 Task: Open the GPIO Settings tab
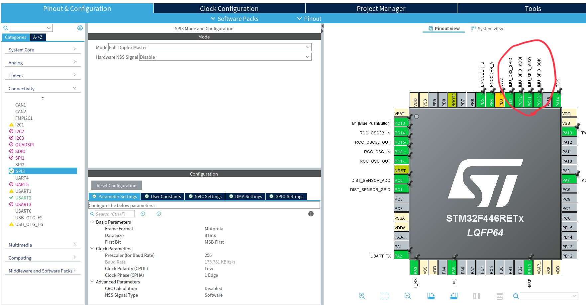pyautogui.click(x=286, y=196)
